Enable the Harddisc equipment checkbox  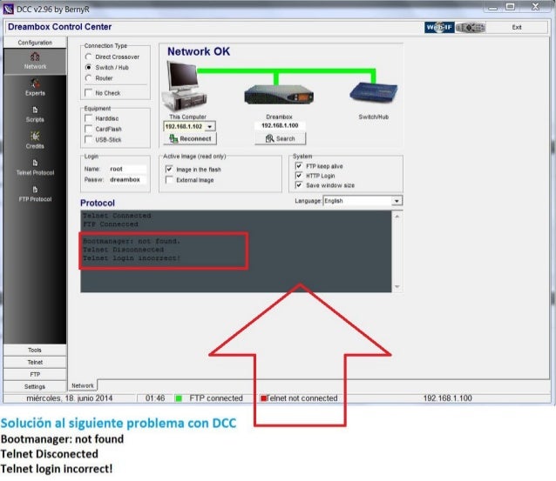[x=89, y=118]
